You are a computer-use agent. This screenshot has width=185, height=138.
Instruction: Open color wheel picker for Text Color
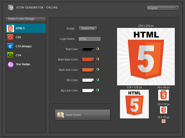pyautogui.click(x=98, y=49)
